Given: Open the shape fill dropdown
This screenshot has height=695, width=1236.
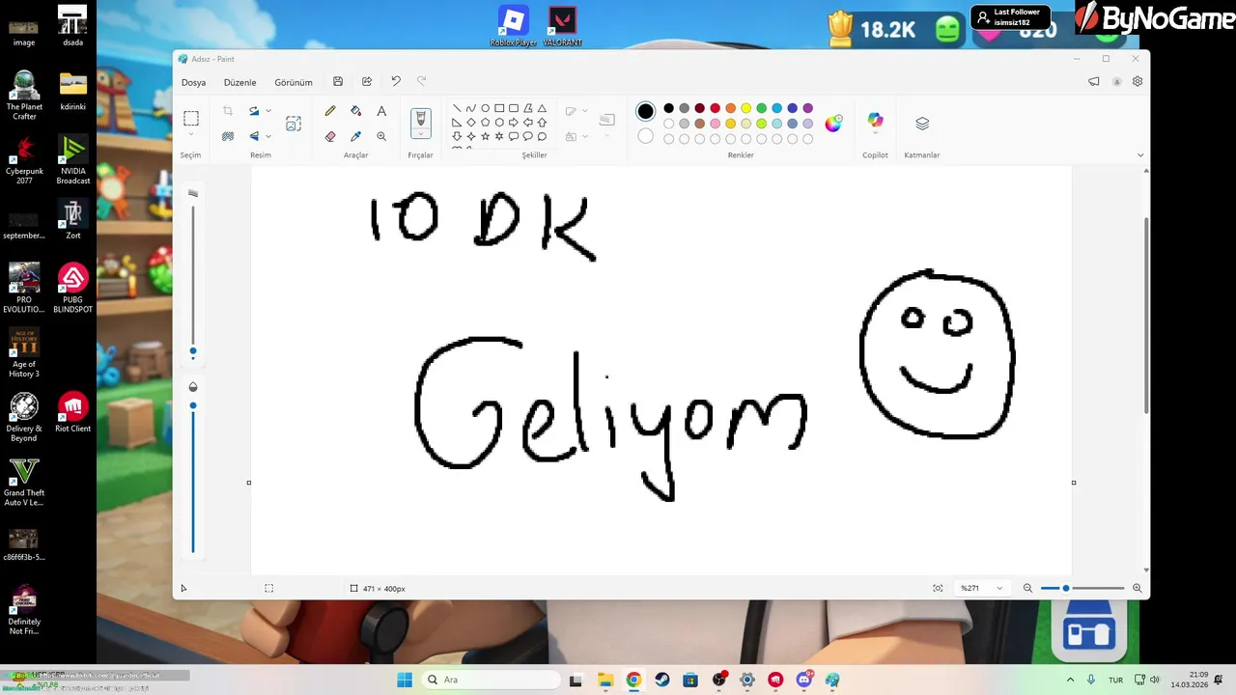Looking at the screenshot, I should [x=585, y=136].
